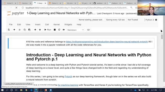The width and height of the screenshot is (165, 92).
Task: Click the localhost URL address bar
Action: [x=77, y=8]
